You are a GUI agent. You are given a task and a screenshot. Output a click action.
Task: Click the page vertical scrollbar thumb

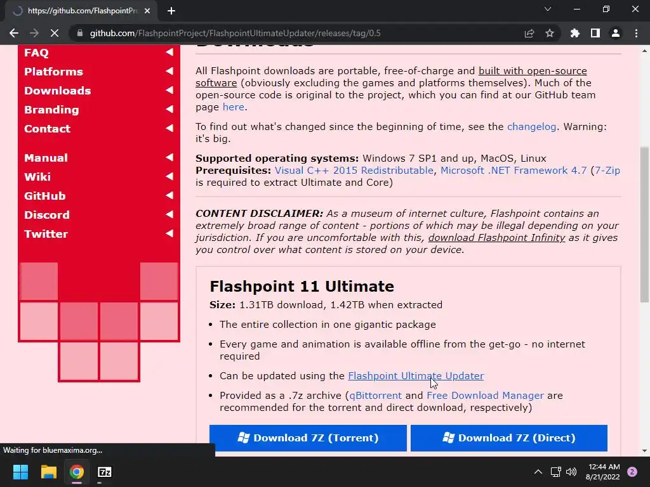pyautogui.click(x=644, y=225)
